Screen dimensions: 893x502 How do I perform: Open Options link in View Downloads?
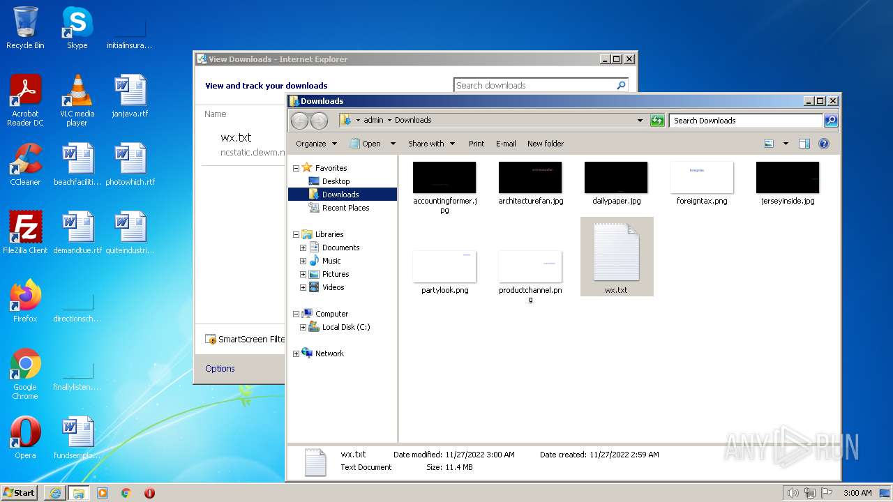click(x=220, y=368)
